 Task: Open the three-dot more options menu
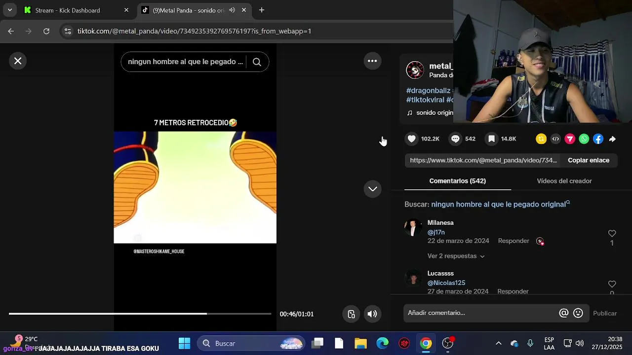[372, 61]
